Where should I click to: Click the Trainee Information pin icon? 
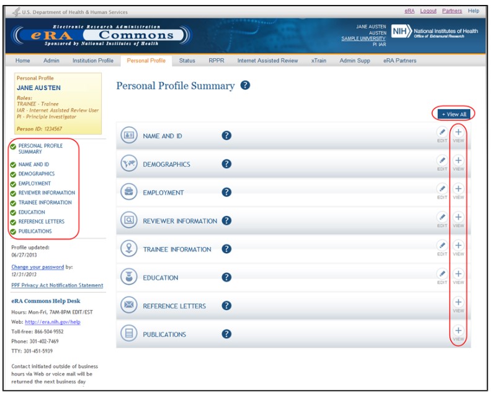(x=129, y=248)
